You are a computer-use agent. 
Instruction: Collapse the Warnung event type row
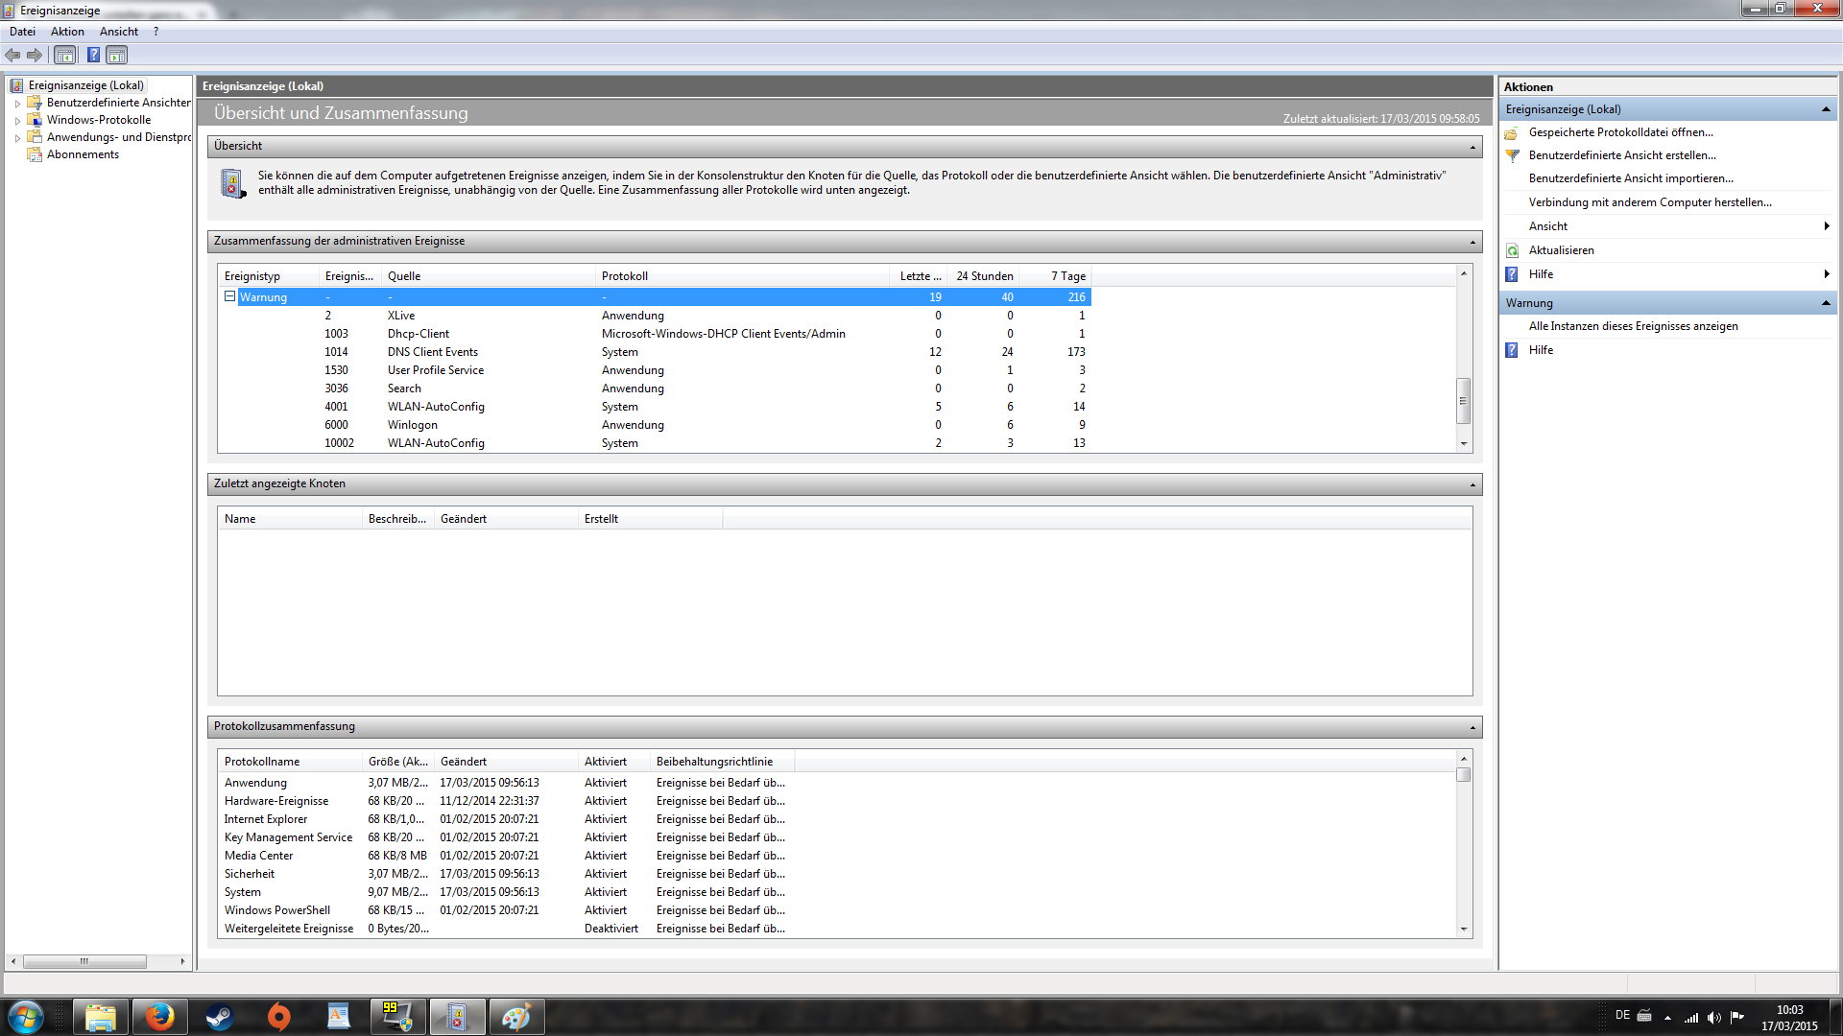(x=229, y=296)
